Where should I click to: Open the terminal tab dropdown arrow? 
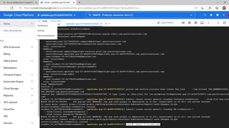click(109, 24)
